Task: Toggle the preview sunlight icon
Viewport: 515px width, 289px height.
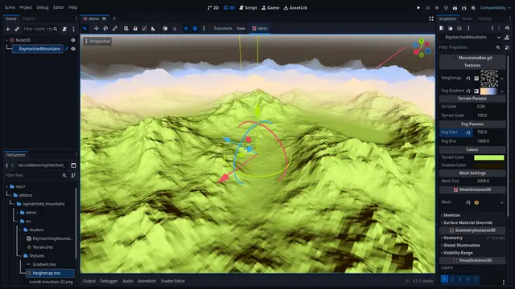Action: pos(186,29)
